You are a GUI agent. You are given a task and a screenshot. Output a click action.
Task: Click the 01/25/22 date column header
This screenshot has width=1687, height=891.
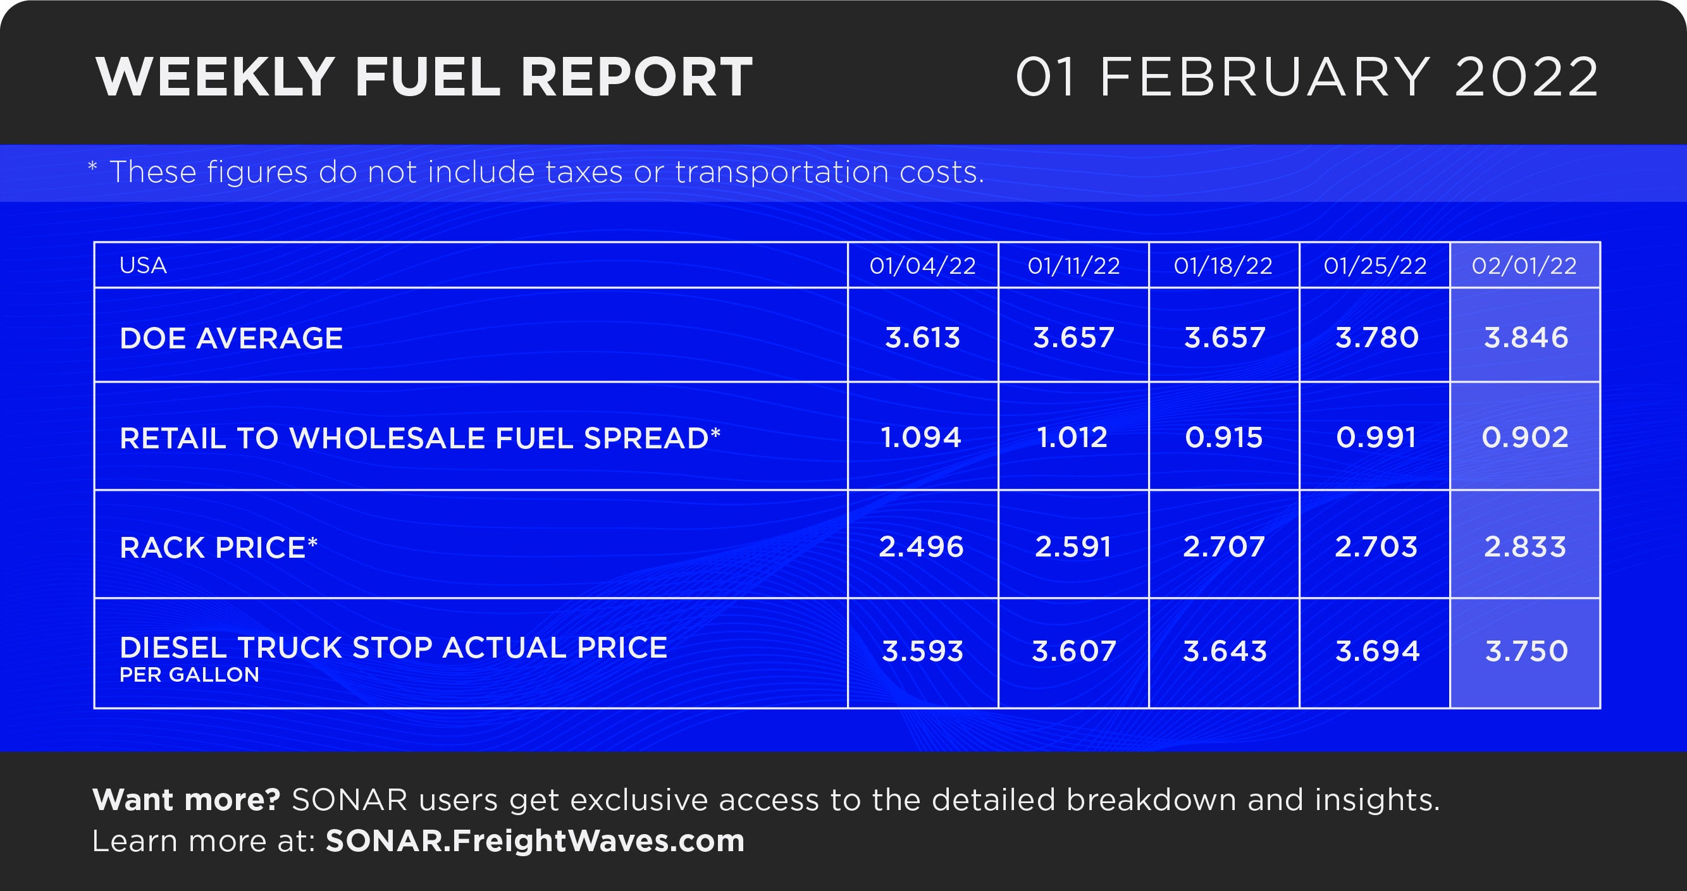point(1375,266)
